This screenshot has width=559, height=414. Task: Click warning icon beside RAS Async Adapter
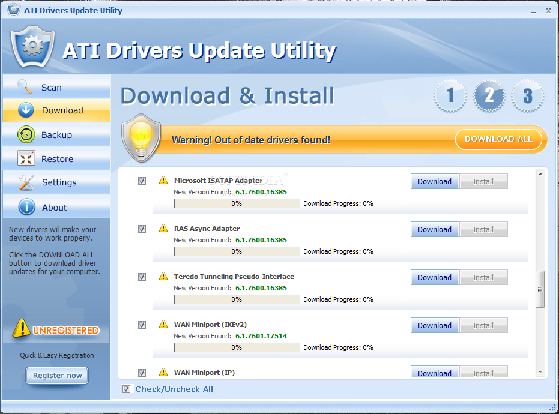163,228
